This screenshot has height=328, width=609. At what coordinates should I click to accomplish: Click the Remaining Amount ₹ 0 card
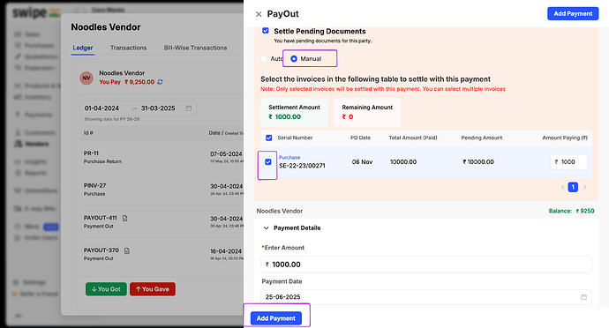pos(367,112)
